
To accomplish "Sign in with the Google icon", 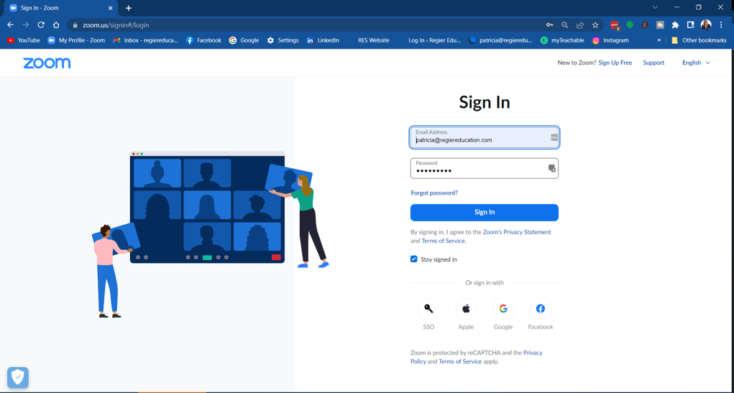I will click(x=503, y=309).
